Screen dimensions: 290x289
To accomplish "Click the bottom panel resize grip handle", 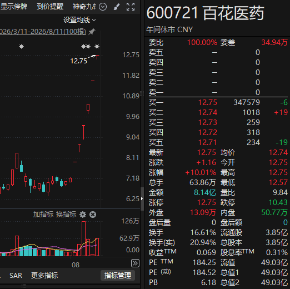I will pyautogui.click(x=24, y=286).
